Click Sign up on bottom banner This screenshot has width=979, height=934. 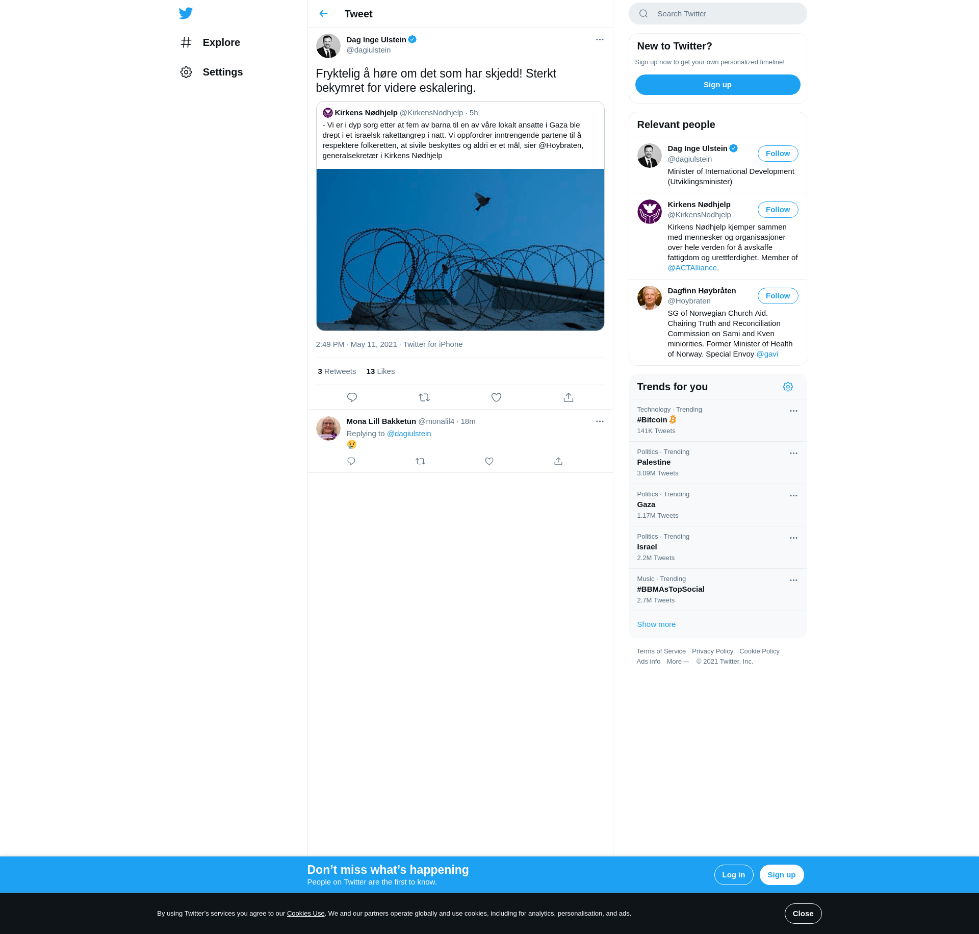coord(781,875)
